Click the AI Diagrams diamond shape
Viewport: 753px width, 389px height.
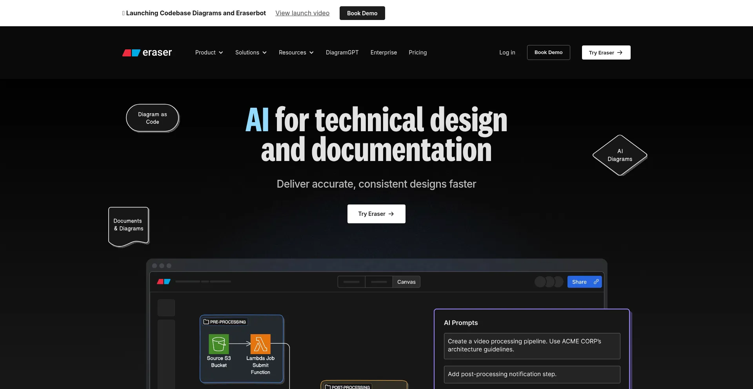(620, 155)
